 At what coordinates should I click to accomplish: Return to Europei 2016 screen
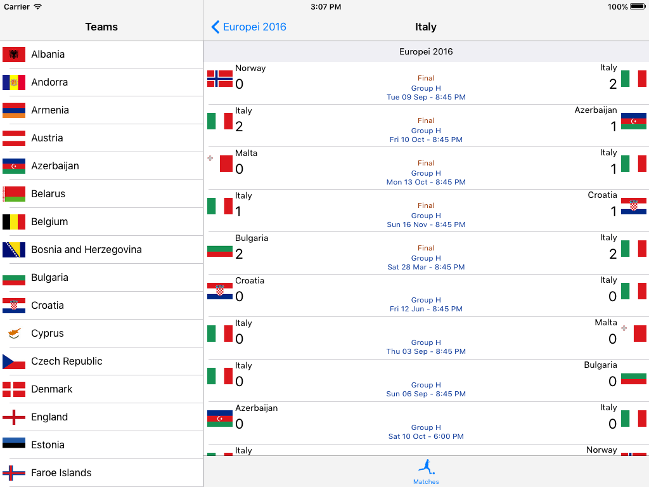pyautogui.click(x=248, y=27)
